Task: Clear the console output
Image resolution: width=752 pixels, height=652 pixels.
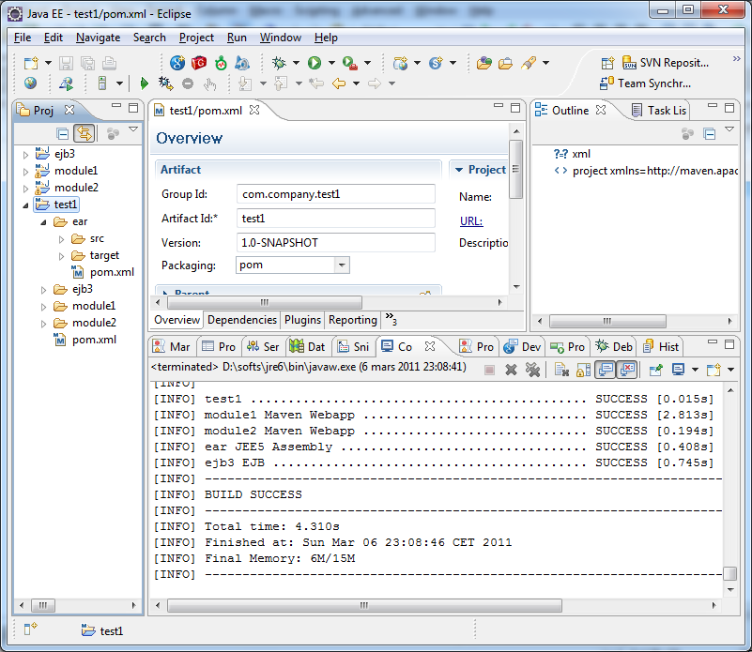Action: click(x=560, y=370)
